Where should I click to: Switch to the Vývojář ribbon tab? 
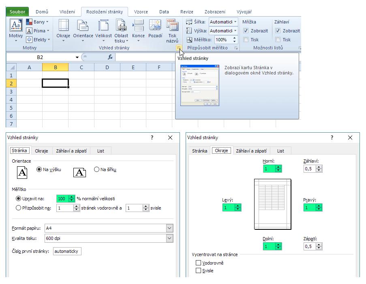(244, 12)
